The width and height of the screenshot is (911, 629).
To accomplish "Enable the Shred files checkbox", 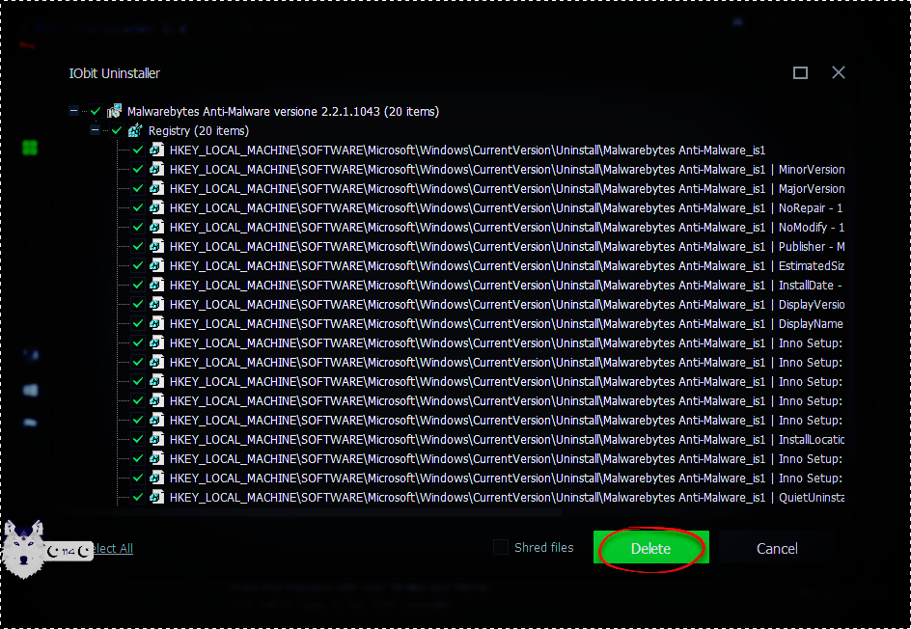I will coord(501,547).
